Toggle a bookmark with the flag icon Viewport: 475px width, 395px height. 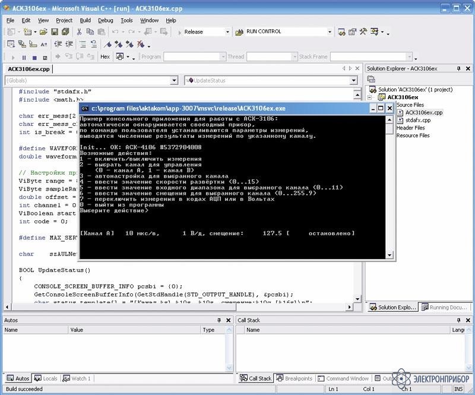(107, 45)
